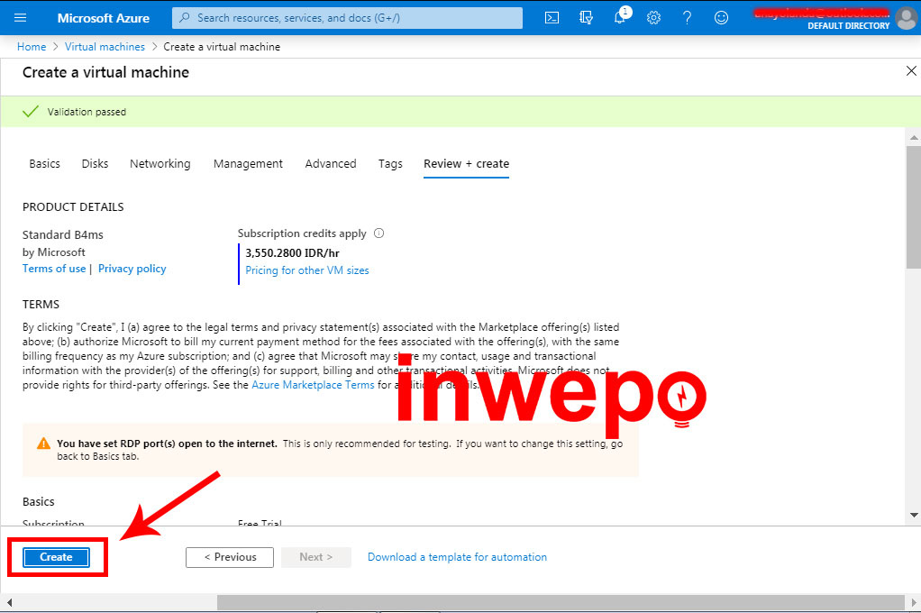Open the help question mark

688,18
